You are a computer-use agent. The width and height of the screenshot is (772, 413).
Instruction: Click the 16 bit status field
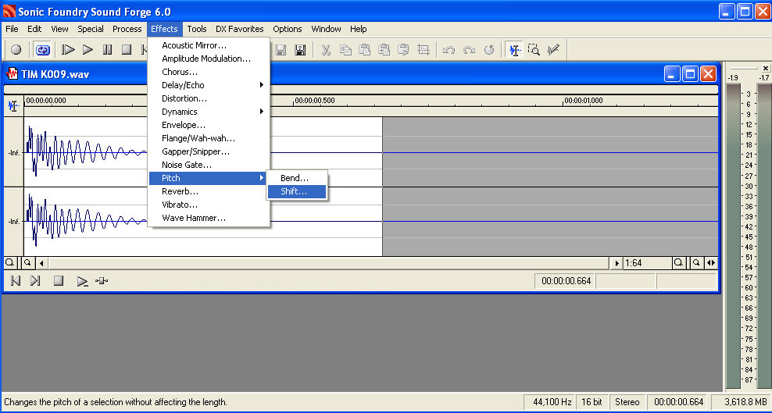[x=592, y=402]
